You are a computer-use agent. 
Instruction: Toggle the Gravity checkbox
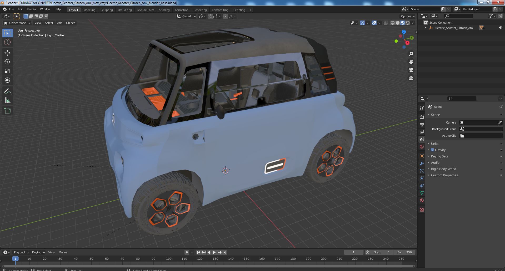point(432,150)
